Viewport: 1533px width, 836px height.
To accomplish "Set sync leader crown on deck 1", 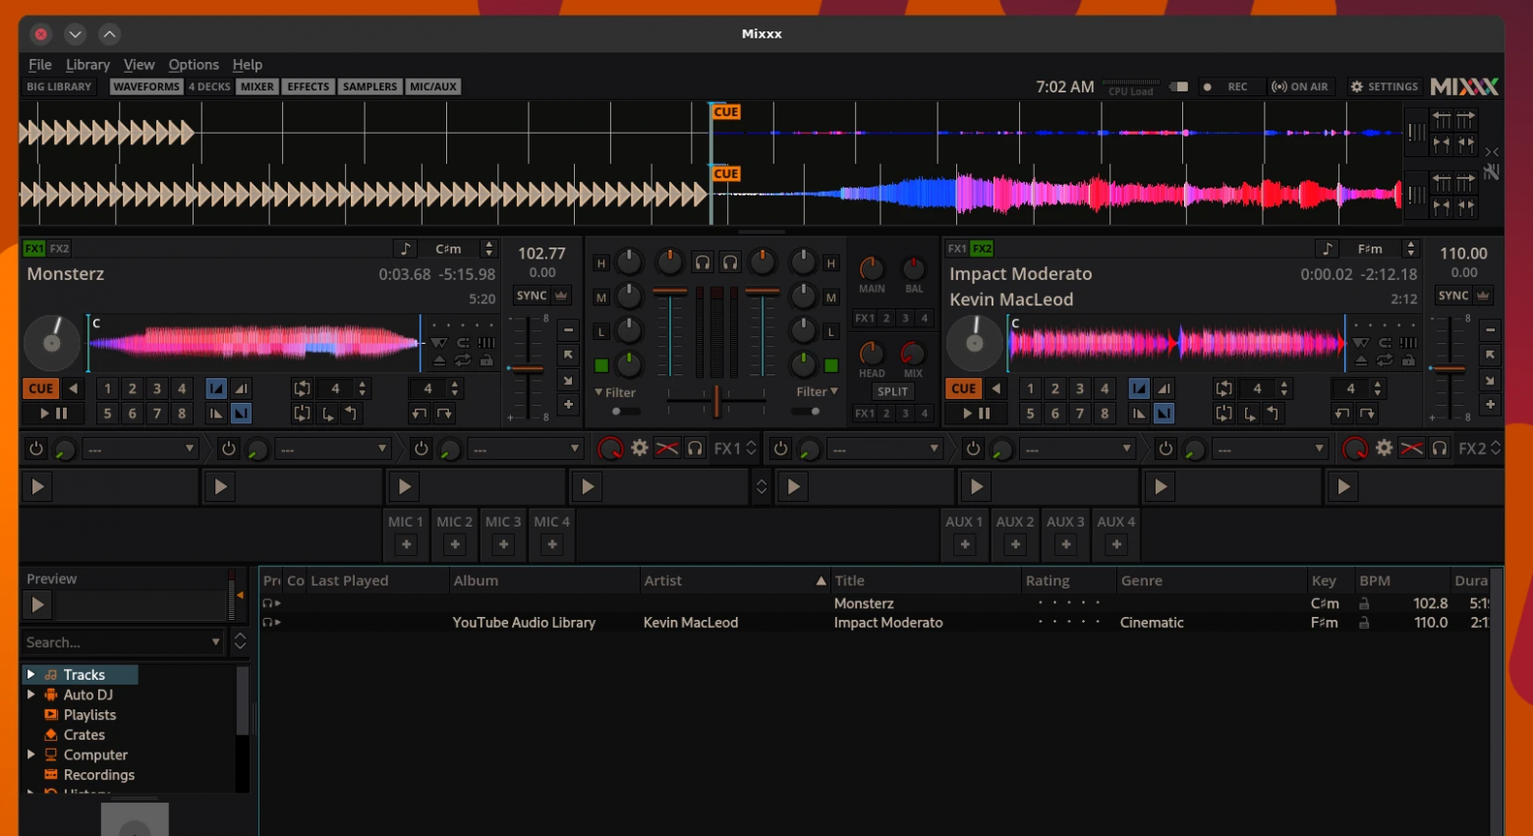I will (561, 296).
